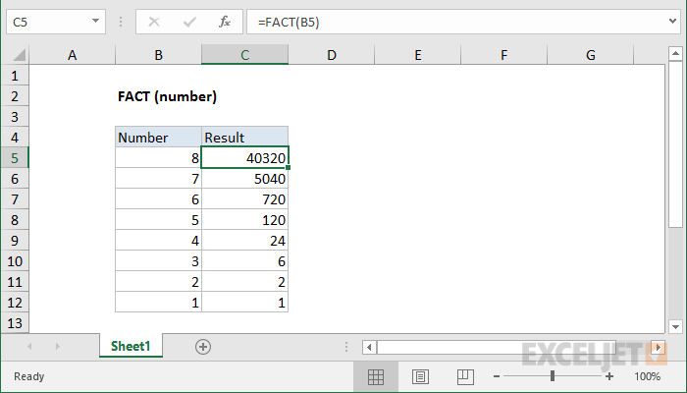This screenshot has height=393, width=687.
Task: Expand the formula bar with chevron
Action: [x=672, y=21]
